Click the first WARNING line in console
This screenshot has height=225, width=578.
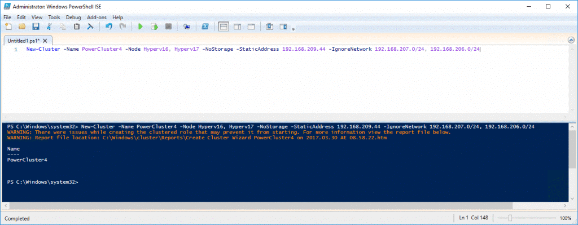(229, 132)
